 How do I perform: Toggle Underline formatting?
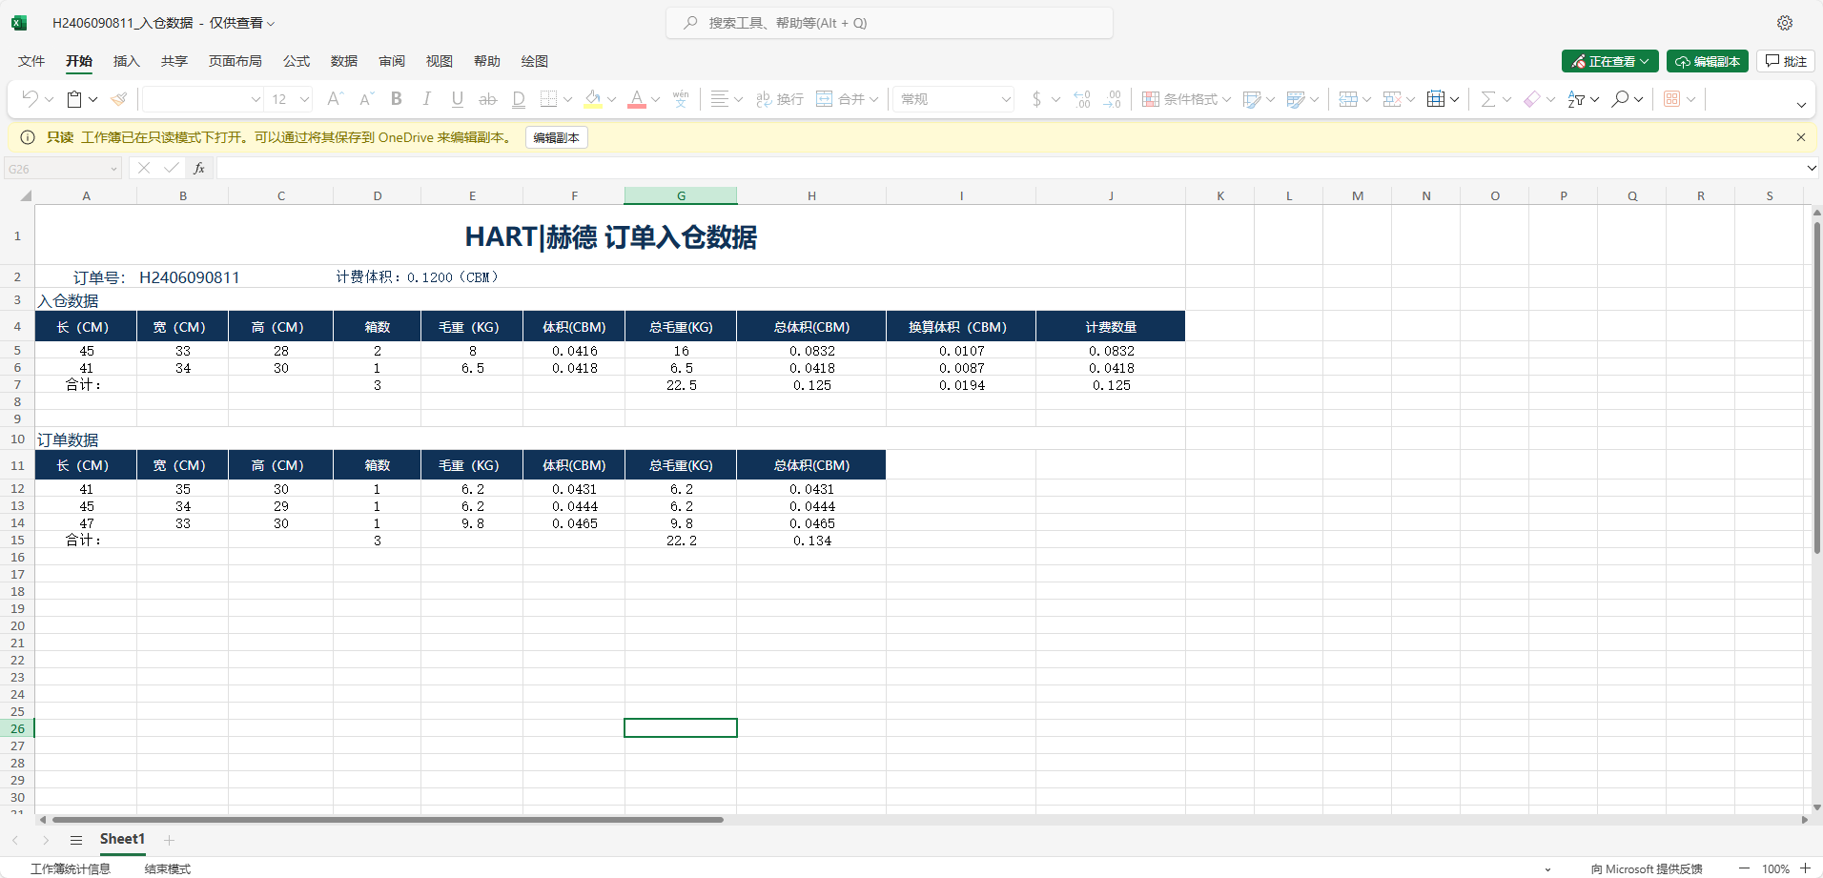(x=458, y=99)
